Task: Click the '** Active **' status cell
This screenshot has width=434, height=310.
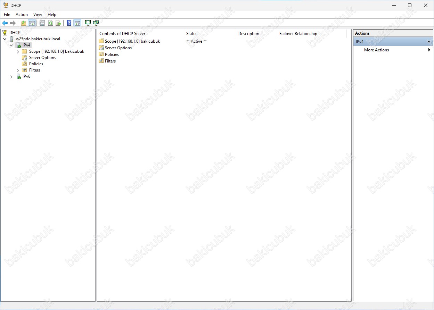Action: point(196,41)
